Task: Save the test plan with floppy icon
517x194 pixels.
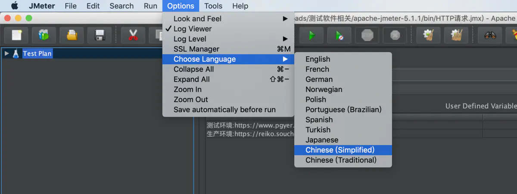Action: tap(100, 35)
